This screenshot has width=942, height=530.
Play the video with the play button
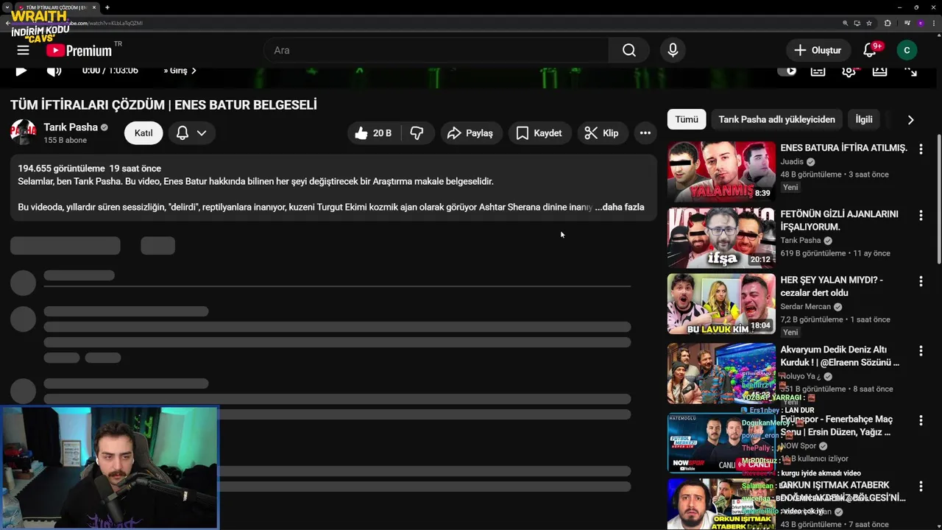click(x=21, y=71)
